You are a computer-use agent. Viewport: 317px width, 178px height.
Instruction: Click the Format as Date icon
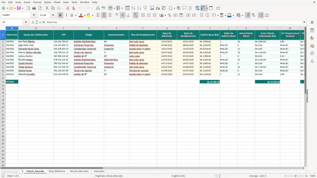[181, 15]
